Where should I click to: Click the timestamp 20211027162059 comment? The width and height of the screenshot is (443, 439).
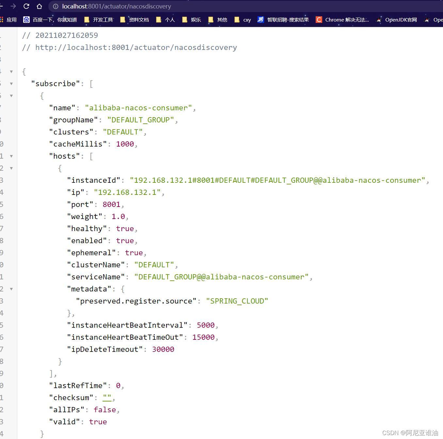pos(60,35)
